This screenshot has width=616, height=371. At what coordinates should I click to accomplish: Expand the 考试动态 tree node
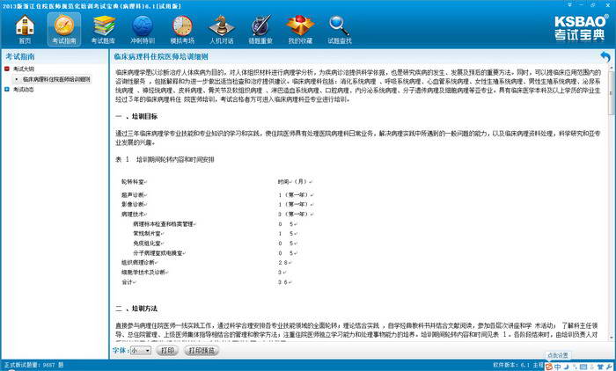pos(7,90)
